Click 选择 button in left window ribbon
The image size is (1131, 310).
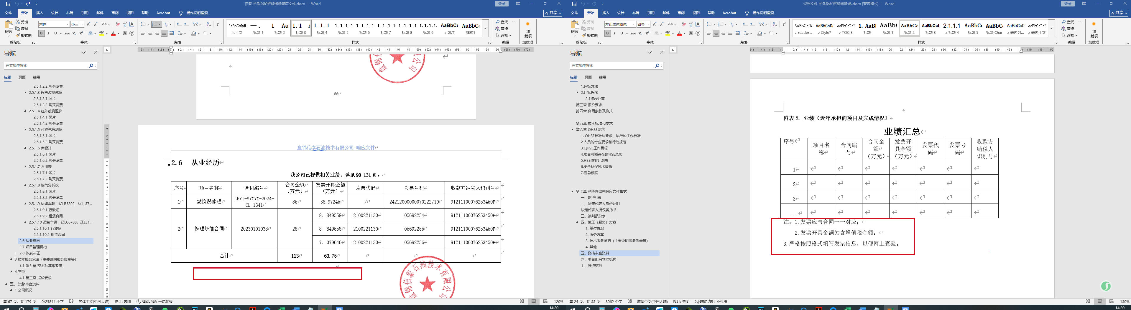click(504, 36)
